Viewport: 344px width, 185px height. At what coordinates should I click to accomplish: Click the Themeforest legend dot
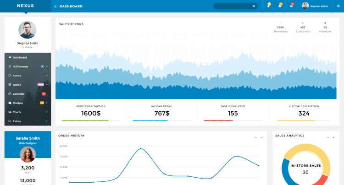pos(280,23)
